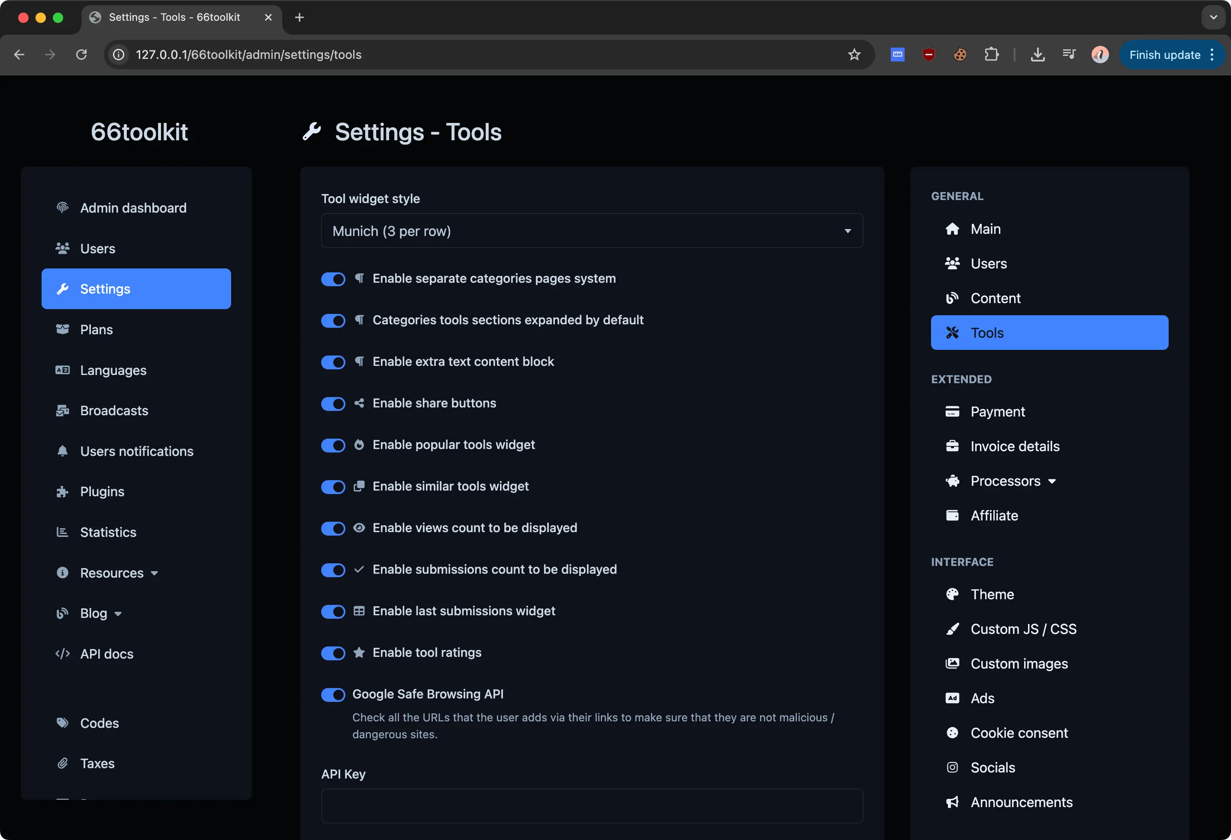Viewport: 1231px width, 840px height.
Task: Click the 66toolkit logo link
Action: [x=139, y=132]
